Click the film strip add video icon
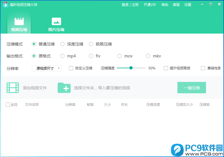224x157 pixels. pos(13,88)
